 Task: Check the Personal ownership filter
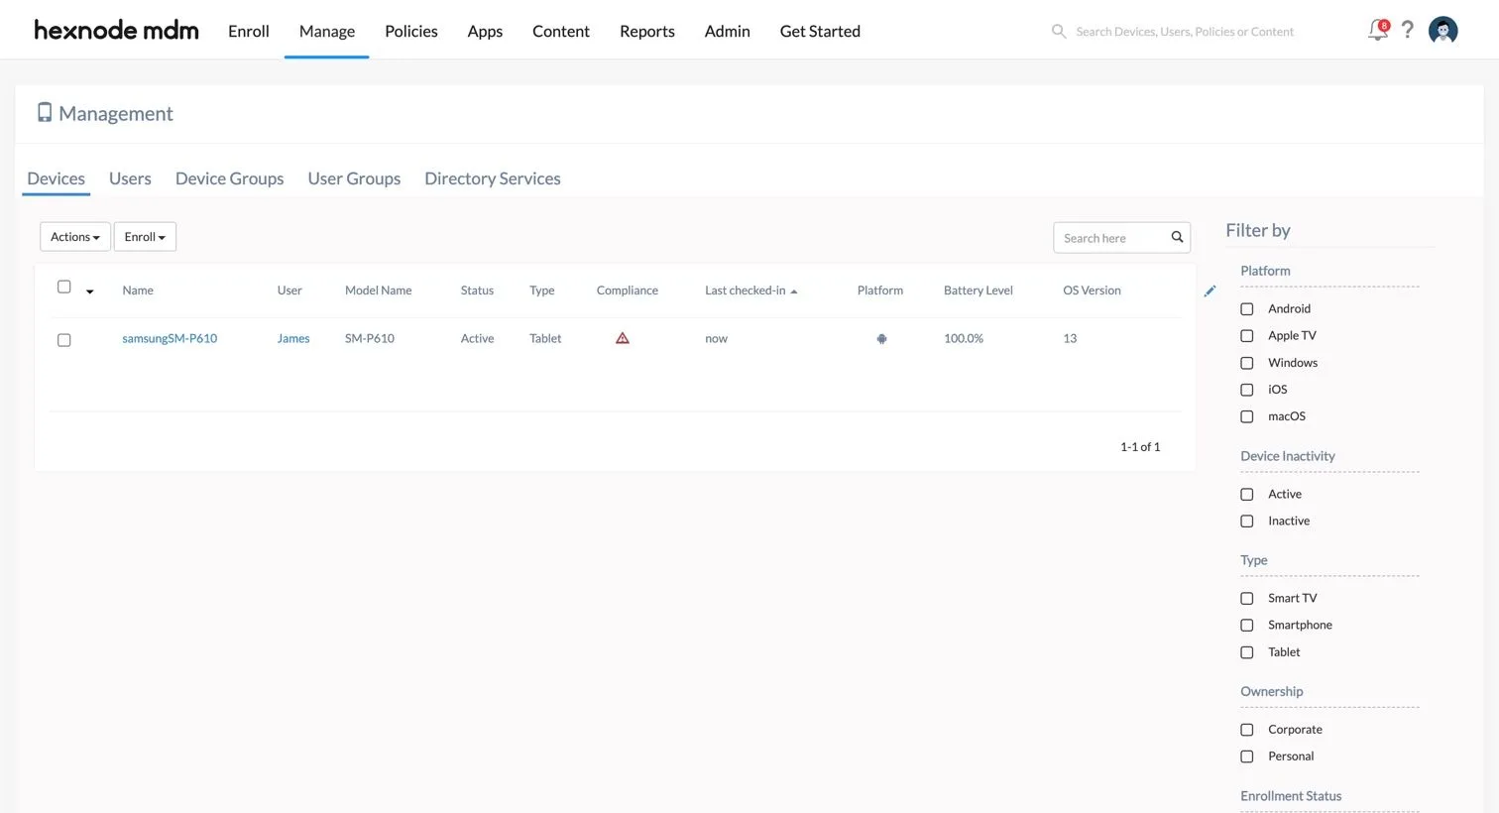[1247, 756]
